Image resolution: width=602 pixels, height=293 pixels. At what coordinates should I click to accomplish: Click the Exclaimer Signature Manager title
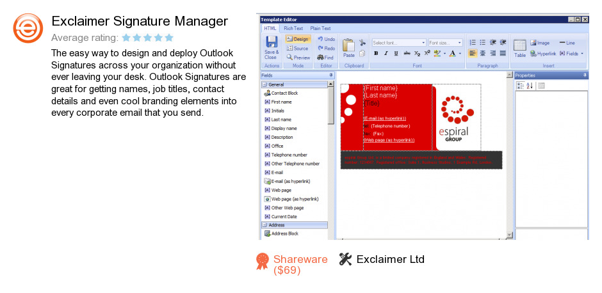click(x=140, y=20)
